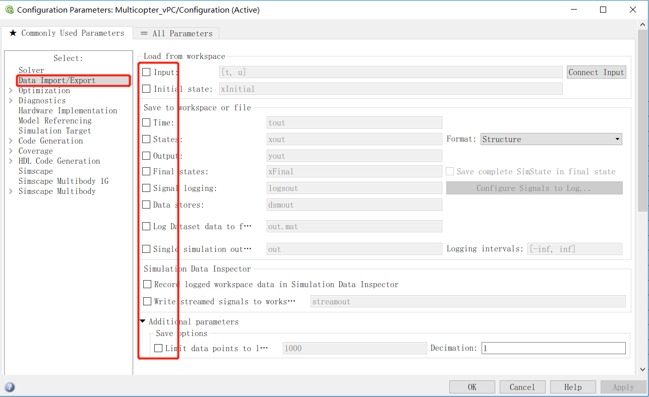
Task: Click the Help button
Action: 573,387
